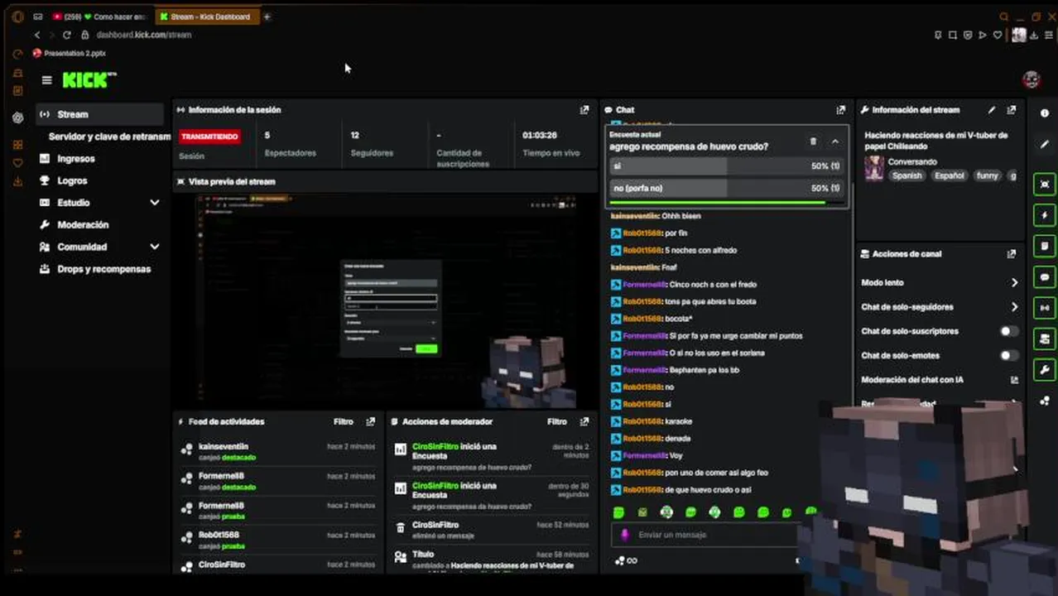Pop out the Acciones de canal panel
Image resolution: width=1058 pixels, height=596 pixels.
point(1012,254)
